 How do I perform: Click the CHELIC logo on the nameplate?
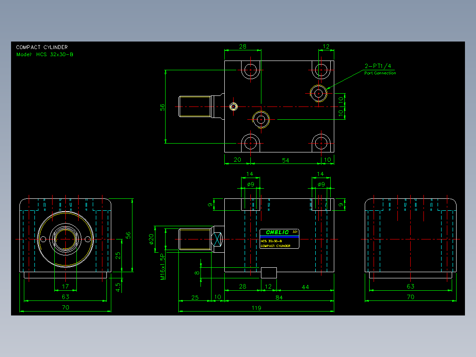(x=277, y=232)
